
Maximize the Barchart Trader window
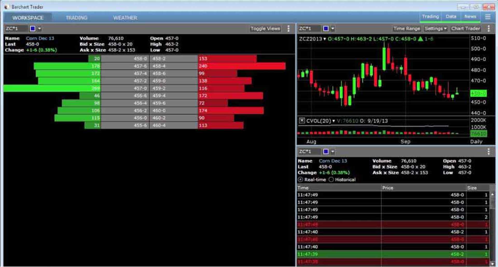[x=476, y=7]
